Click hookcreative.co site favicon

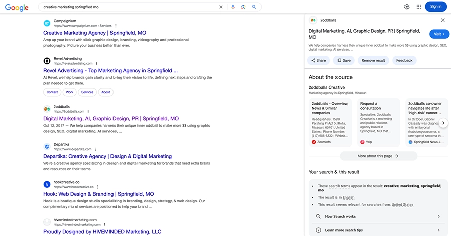47,184
